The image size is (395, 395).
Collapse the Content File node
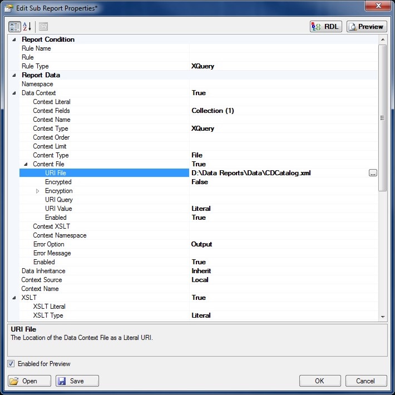(26, 164)
